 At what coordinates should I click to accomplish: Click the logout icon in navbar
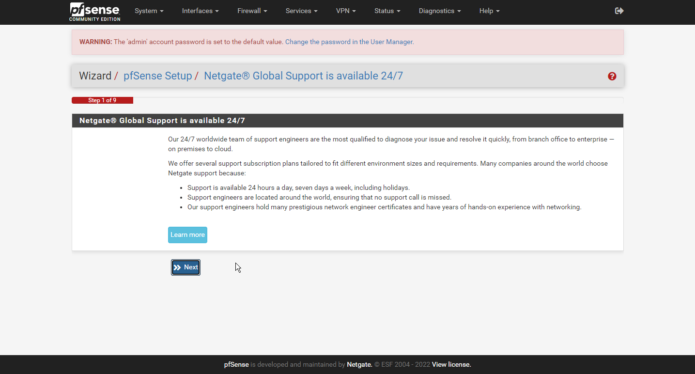pos(619,11)
